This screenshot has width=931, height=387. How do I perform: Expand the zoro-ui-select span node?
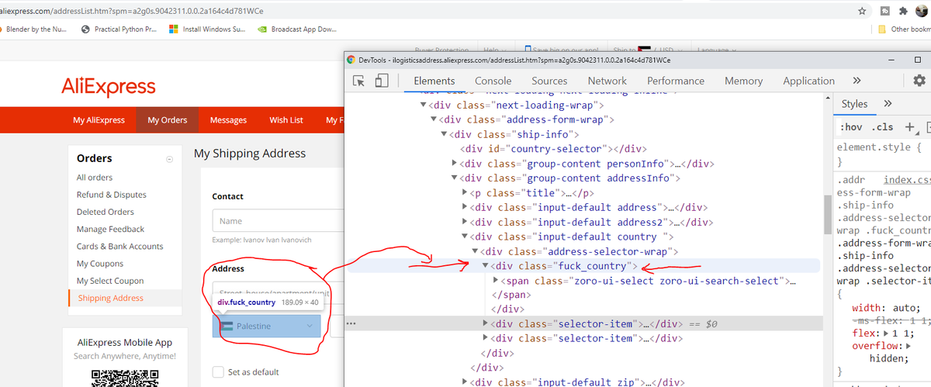pos(497,281)
